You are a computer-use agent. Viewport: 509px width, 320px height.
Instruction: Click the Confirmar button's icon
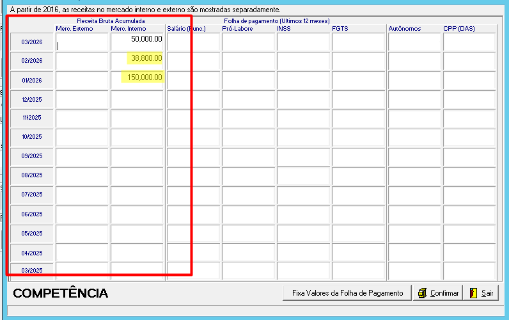click(x=422, y=293)
